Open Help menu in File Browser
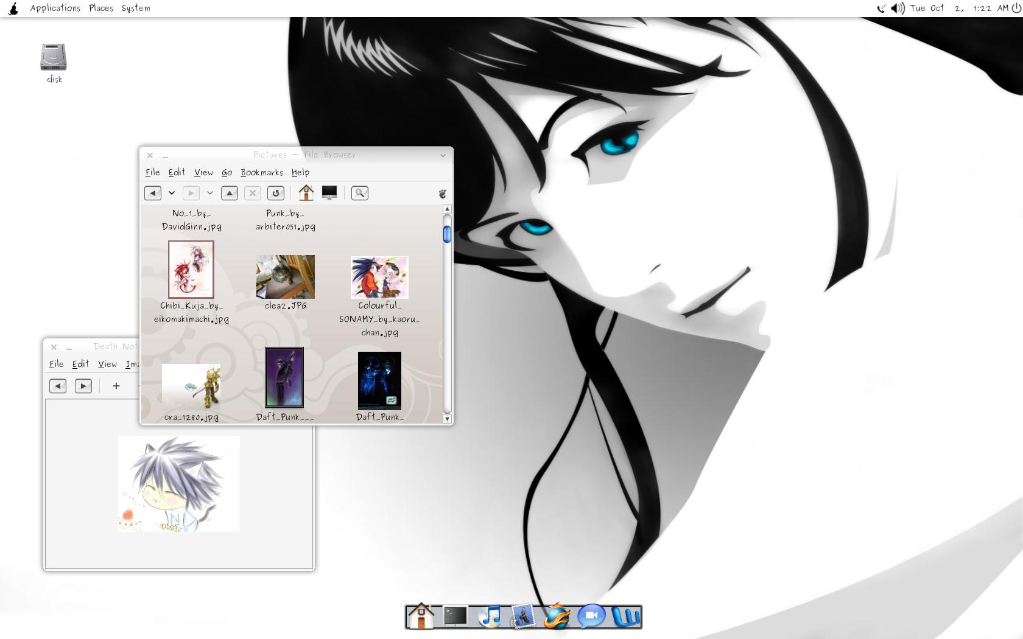The width and height of the screenshot is (1023, 639). coord(300,172)
